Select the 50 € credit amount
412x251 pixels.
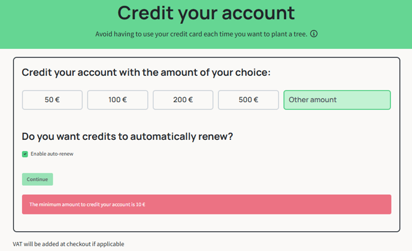[x=52, y=100]
